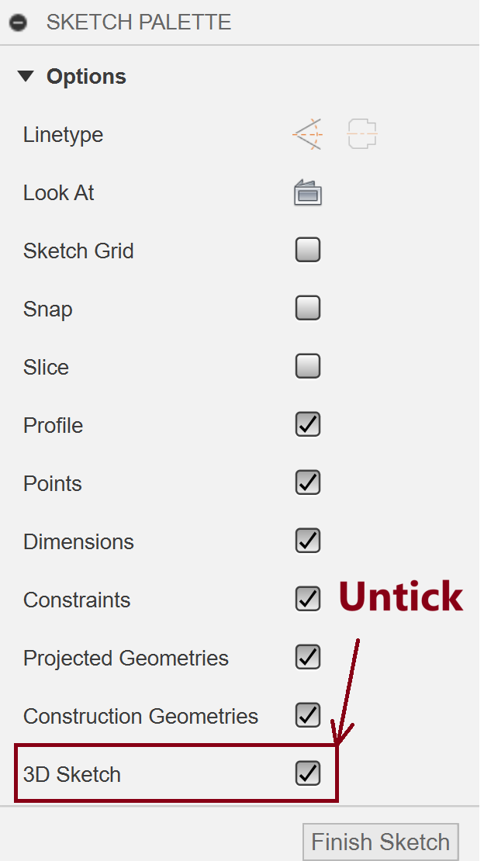The width and height of the screenshot is (484, 861).
Task: Disable the Constraints checkbox
Action: coord(308,599)
